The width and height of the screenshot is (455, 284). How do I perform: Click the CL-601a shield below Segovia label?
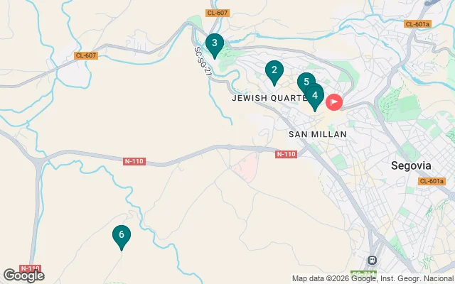click(x=432, y=181)
